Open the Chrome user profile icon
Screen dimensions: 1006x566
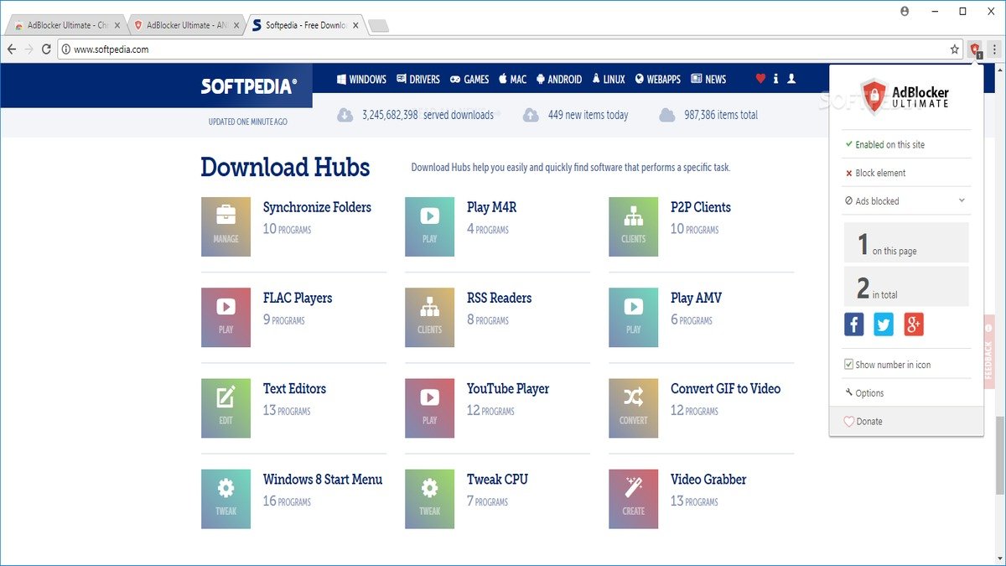[x=905, y=11]
